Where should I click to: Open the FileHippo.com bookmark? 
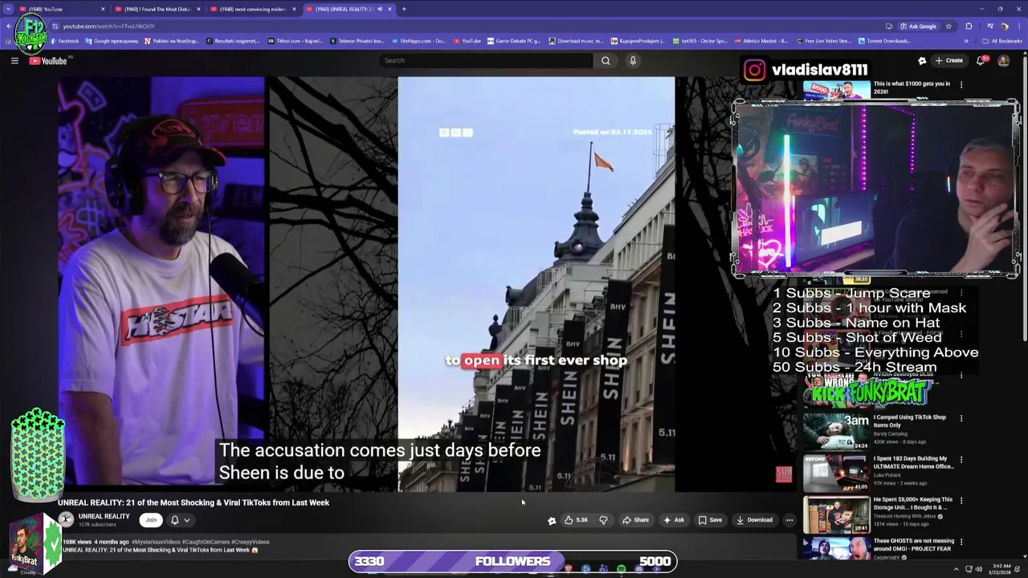(418, 41)
